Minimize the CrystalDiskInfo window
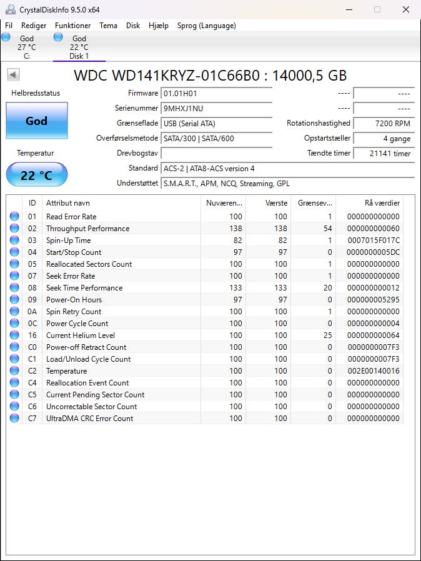Viewport: 421px width, 561px height. coord(349,9)
